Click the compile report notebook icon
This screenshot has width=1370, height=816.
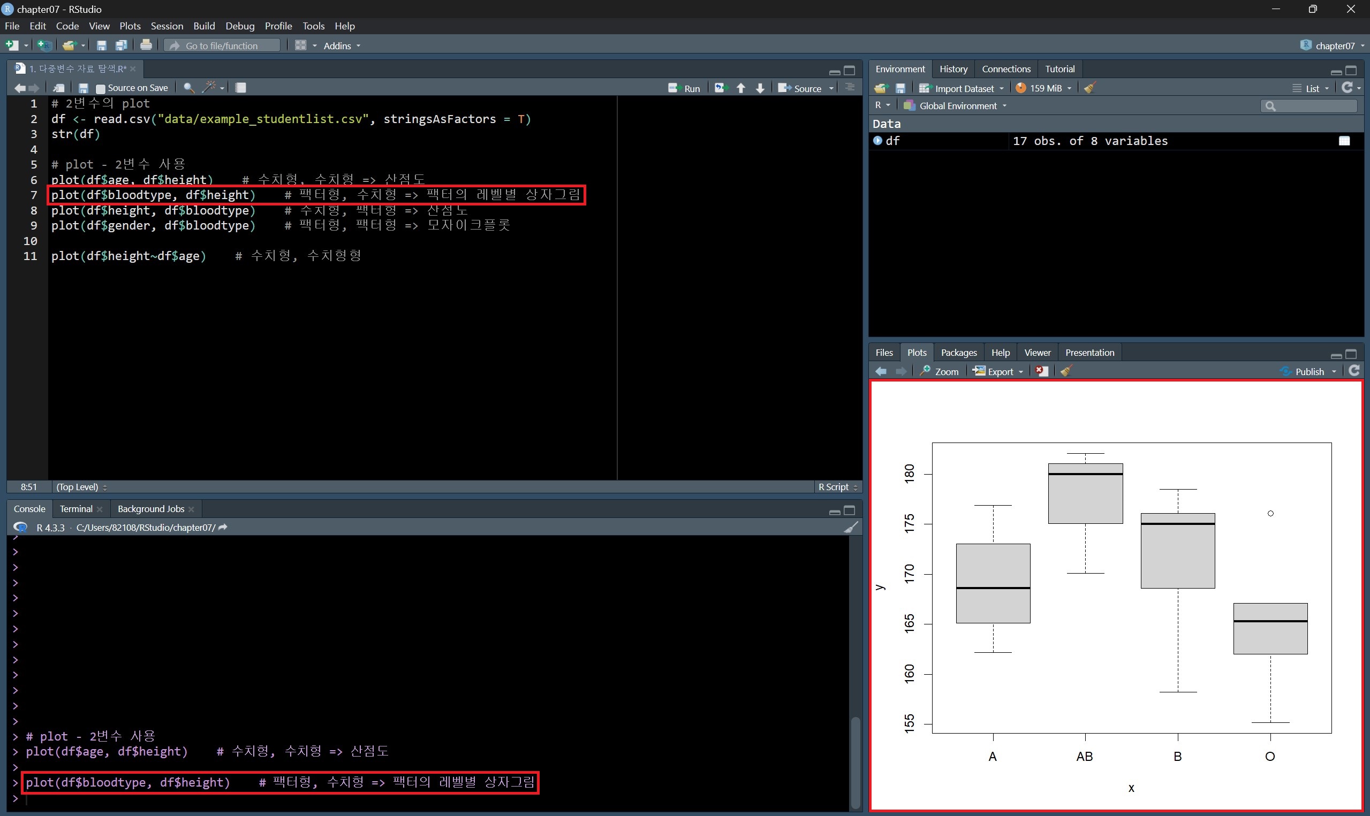tap(240, 87)
